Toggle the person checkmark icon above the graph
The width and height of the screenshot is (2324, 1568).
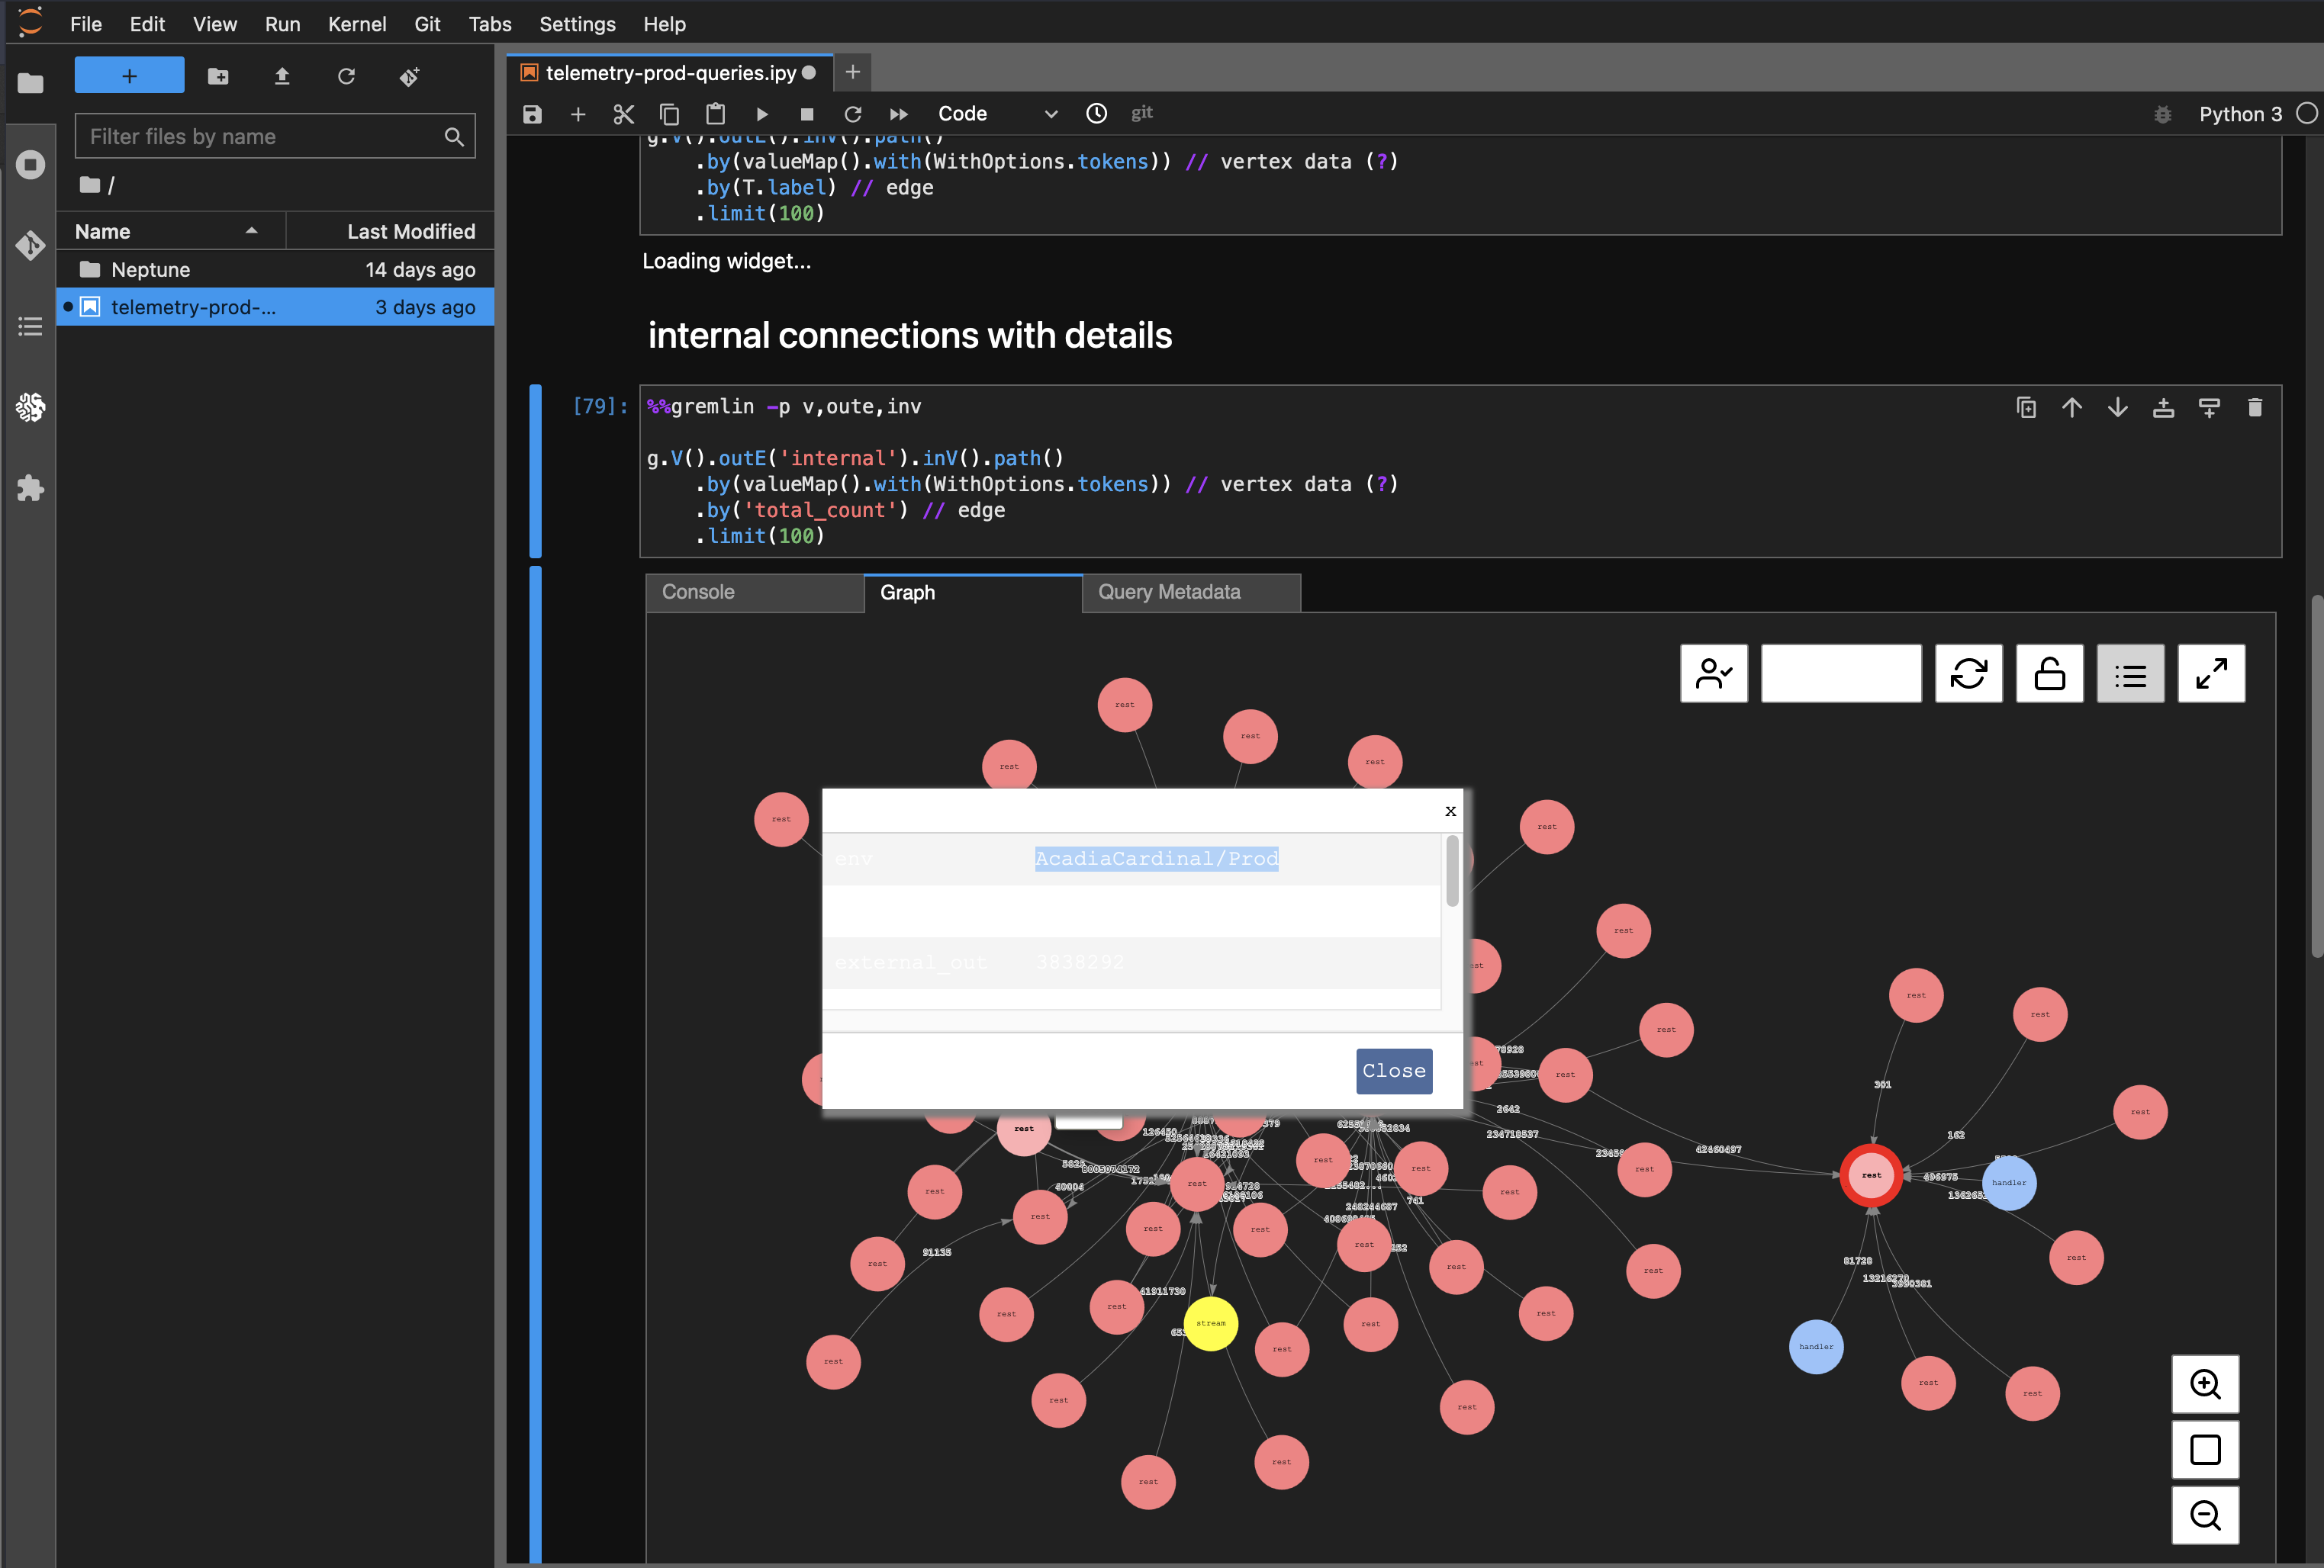click(x=1713, y=673)
